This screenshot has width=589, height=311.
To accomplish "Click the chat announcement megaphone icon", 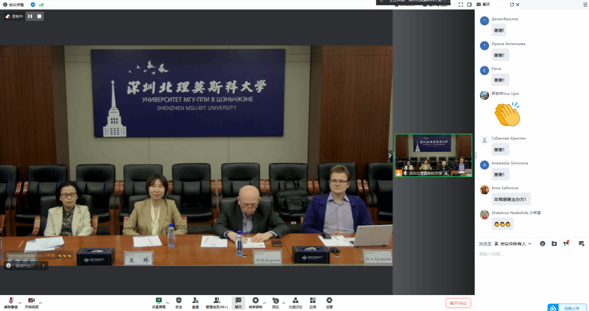I will 566,244.
